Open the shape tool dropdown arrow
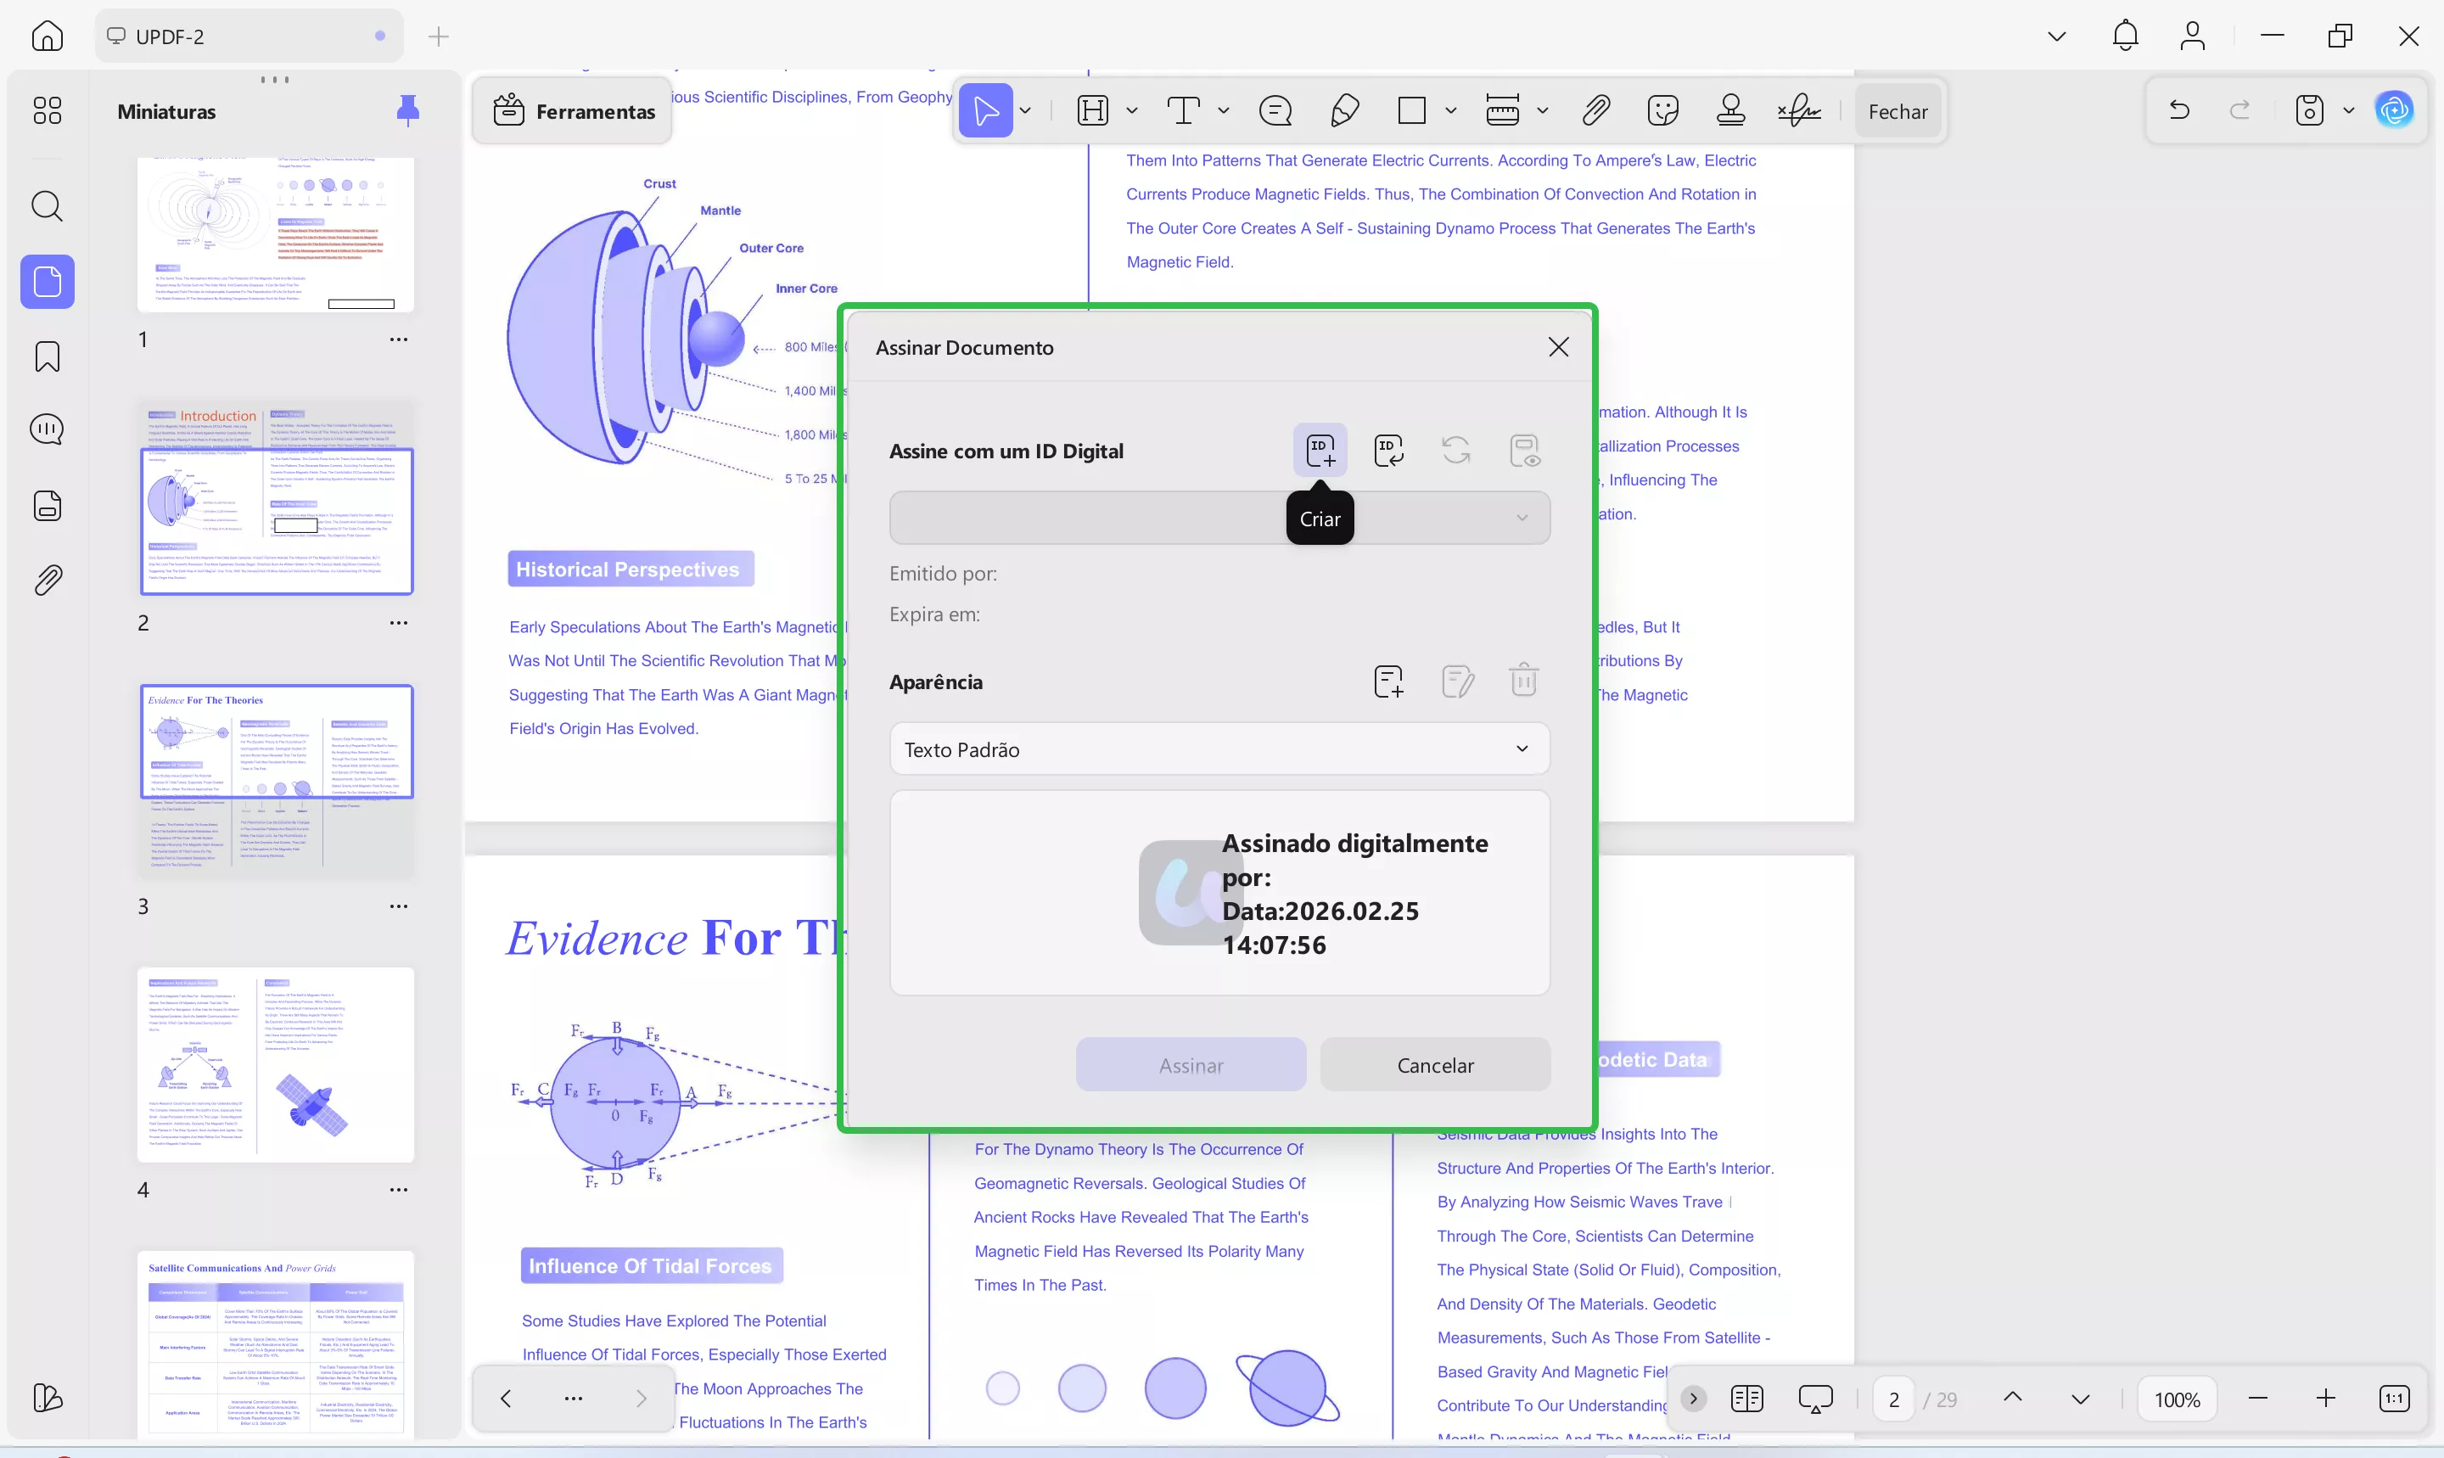The width and height of the screenshot is (2444, 1458). pos(1452,110)
